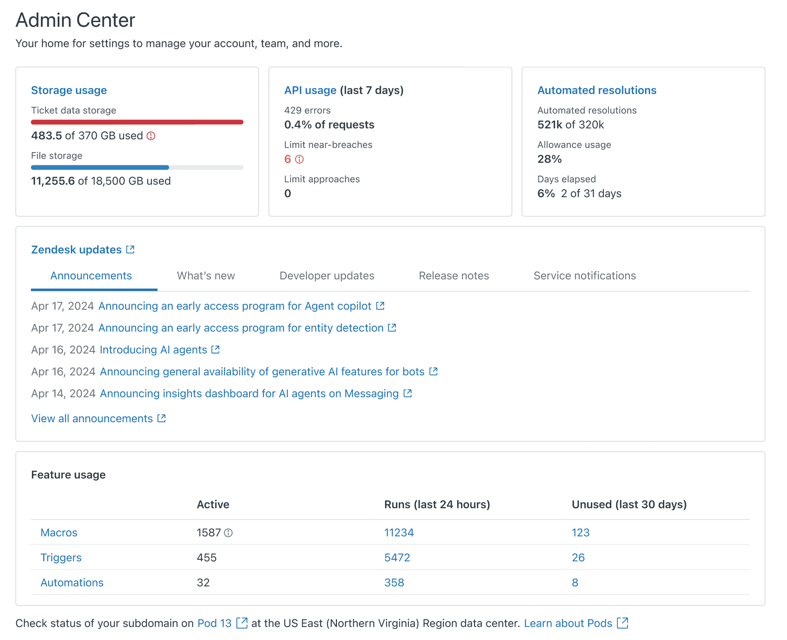Click the 11234 macro runs link
787x640 pixels.
[398, 533]
